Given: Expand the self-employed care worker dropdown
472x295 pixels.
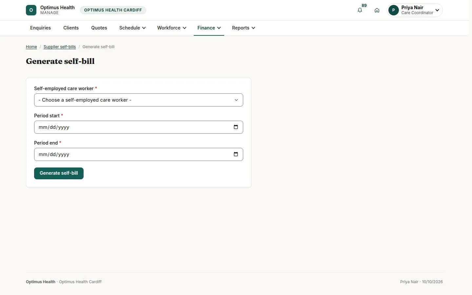Looking at the screenshot, I should (139, 100).
